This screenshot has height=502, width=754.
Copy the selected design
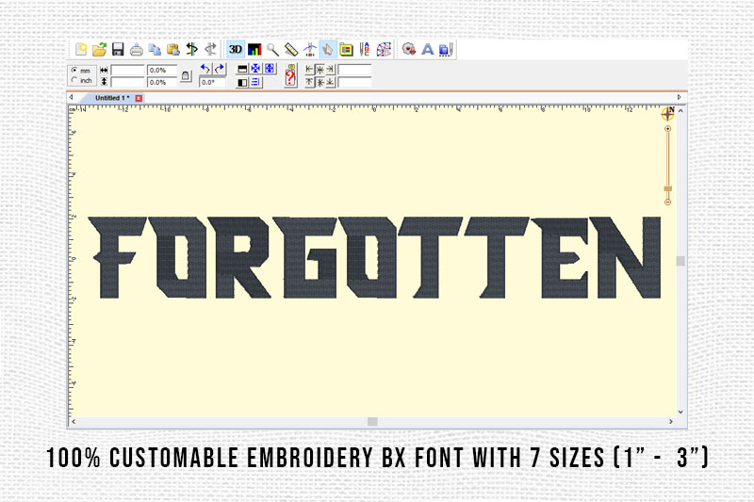point(155,50)
